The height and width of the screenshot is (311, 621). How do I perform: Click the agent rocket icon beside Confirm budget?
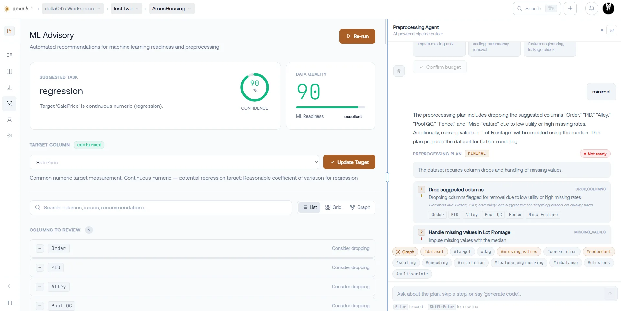(x=399, y=71)
